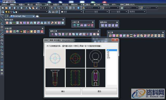Expand the layer name dropdown showing 0
The width and height of the screenshot is (166, 100).
[47, 12]
